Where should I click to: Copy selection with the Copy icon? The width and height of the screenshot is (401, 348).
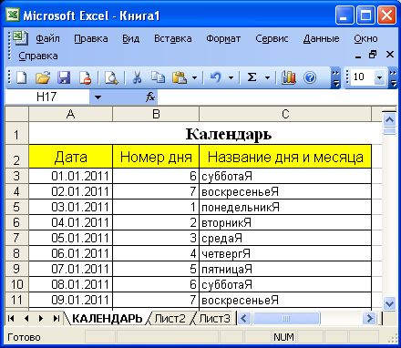tap(158, 77)
